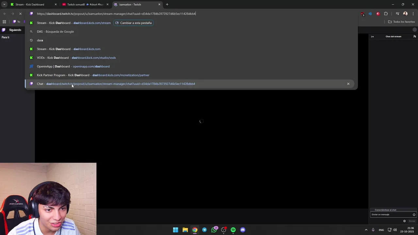Select the OpeninApp | Dashboard suggestion

tap(191, 66)
